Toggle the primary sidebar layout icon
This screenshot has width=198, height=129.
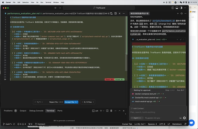point(173,8)
